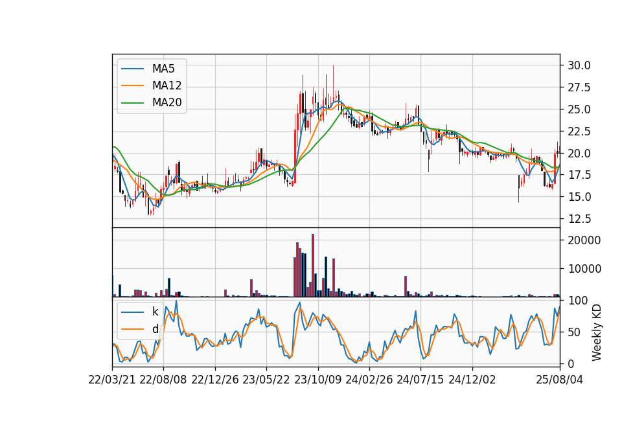
Task: Click the 25/08/04 date tick label
Action: [560, 380]
